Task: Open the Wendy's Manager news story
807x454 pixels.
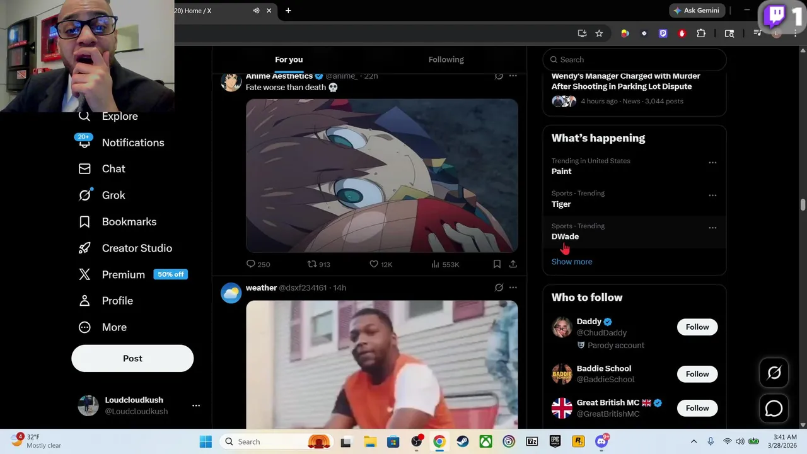Action: 626,81
